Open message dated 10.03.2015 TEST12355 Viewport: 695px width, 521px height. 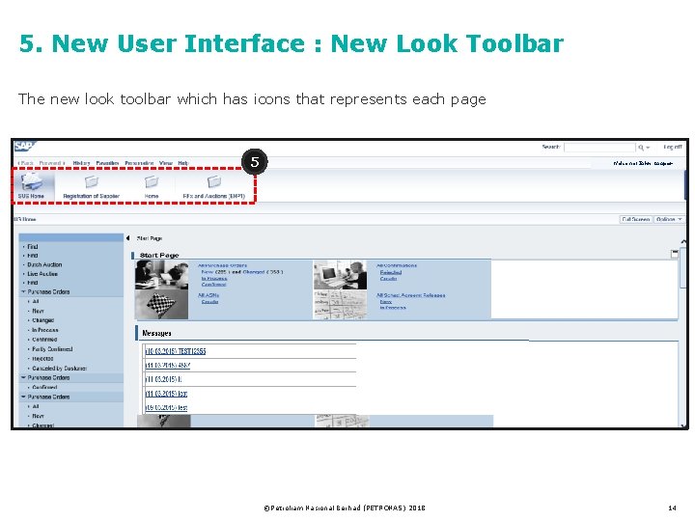coord(176,351)
